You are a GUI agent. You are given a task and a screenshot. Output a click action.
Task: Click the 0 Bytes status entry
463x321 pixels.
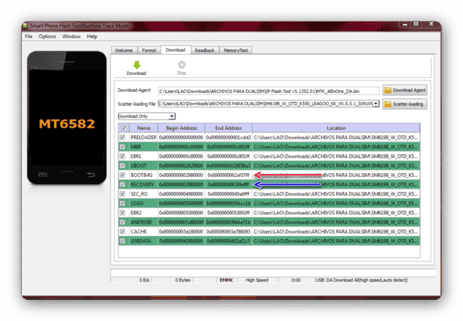pos(182,280)
